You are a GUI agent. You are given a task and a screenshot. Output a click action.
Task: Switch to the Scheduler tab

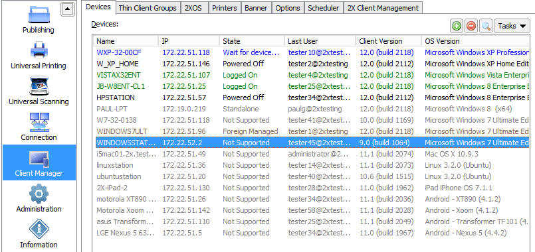pos(324,8)
